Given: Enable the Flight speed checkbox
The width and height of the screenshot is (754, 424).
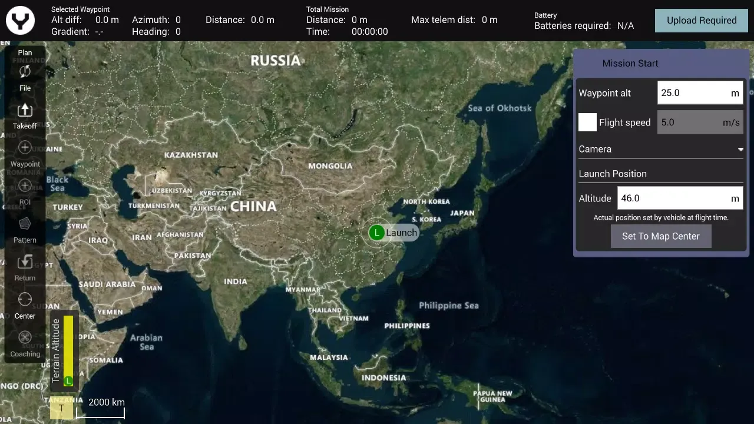Looking at the screenshot, I should point(587,122).
